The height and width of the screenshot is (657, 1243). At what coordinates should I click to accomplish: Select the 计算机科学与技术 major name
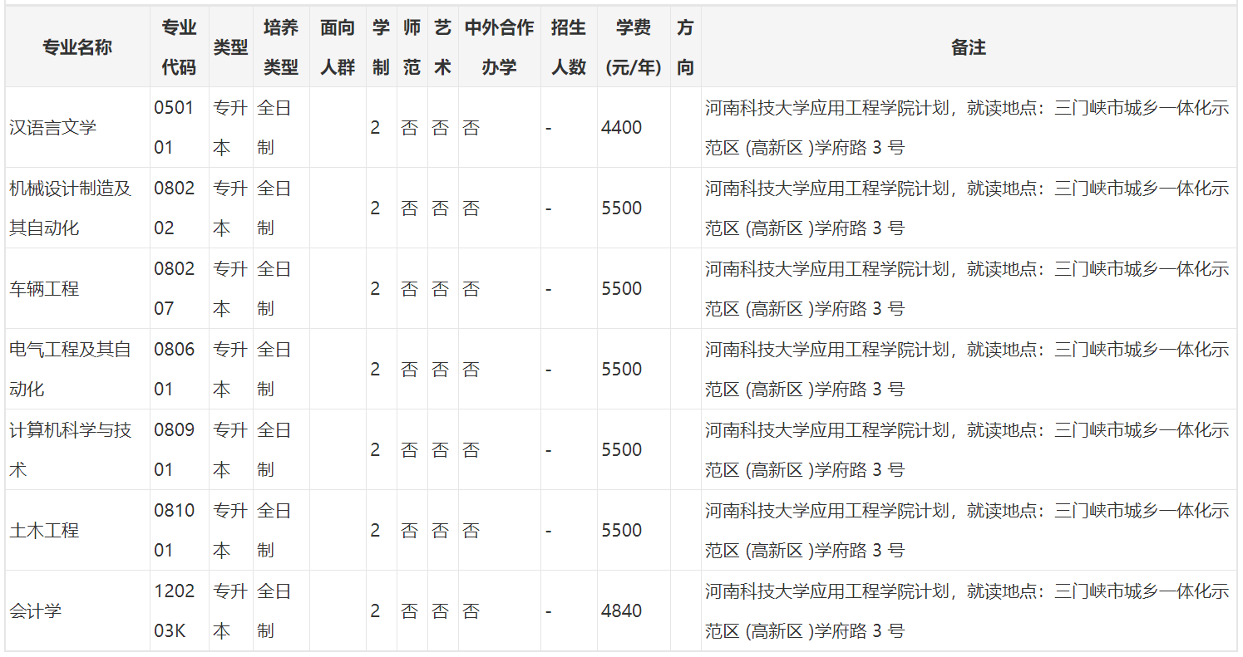(x=70, y=448)
